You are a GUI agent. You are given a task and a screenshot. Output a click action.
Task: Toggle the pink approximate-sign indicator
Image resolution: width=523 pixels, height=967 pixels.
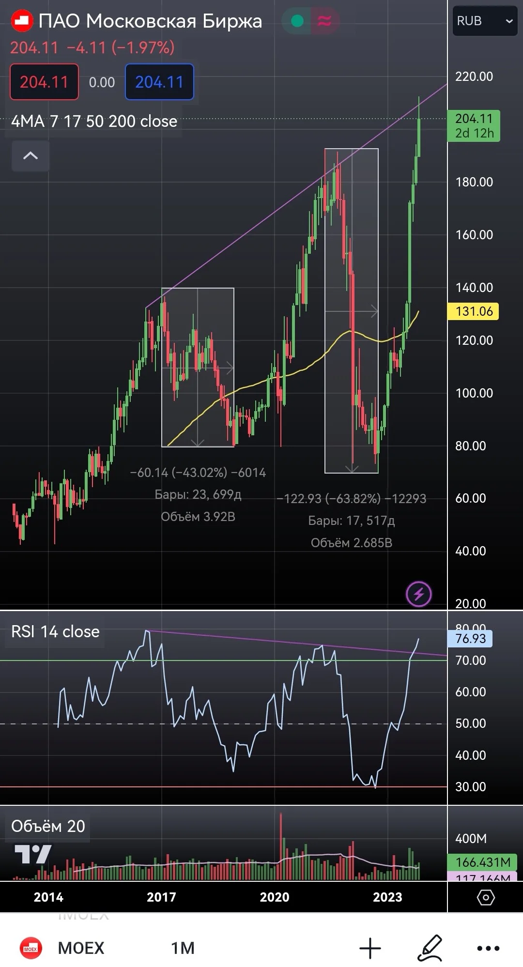(324, 21)
